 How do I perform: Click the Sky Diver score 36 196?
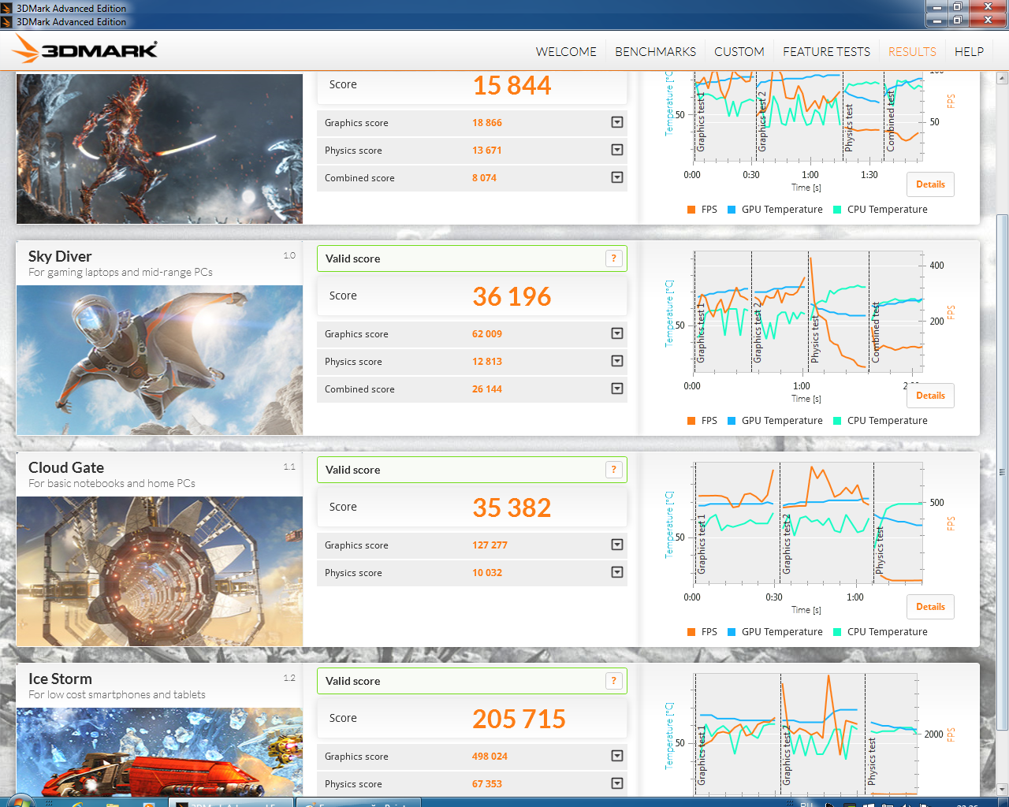[512, 296]
